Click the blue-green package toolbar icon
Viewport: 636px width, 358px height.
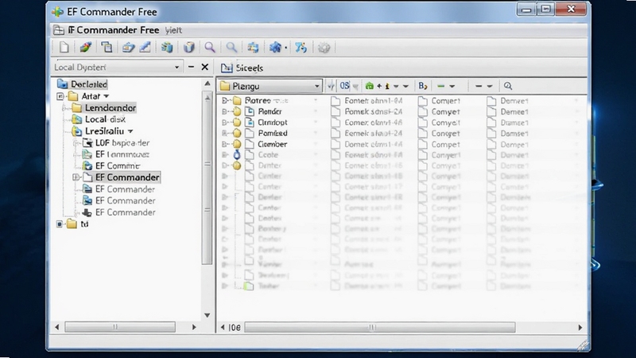point(167,48)
